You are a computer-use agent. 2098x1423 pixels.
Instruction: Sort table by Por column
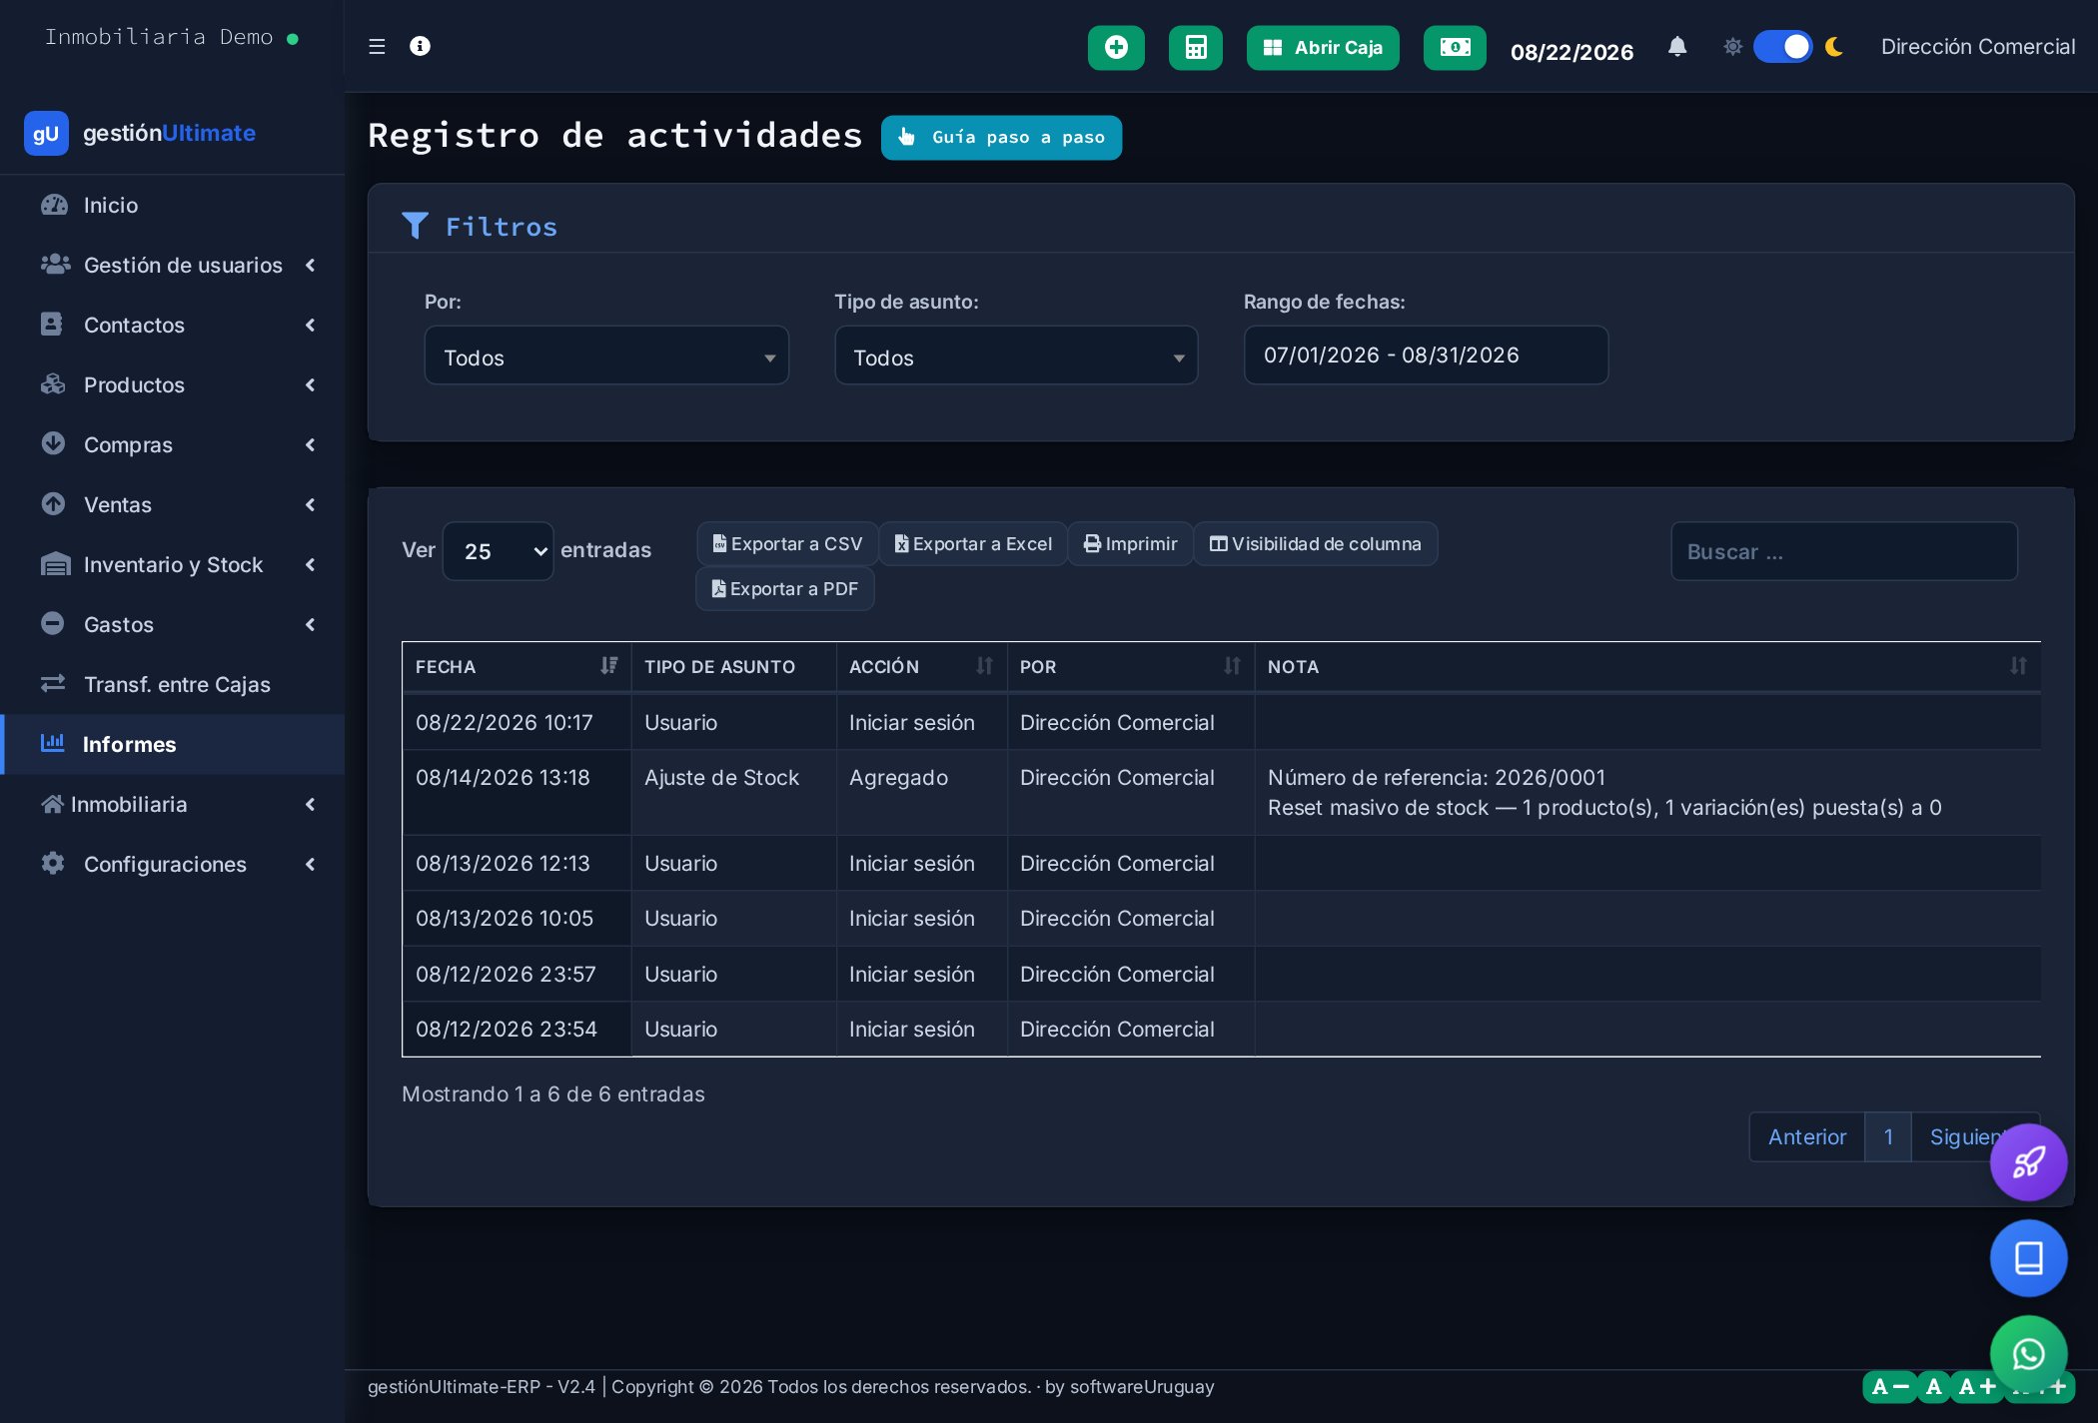[x=1131, y=667]
